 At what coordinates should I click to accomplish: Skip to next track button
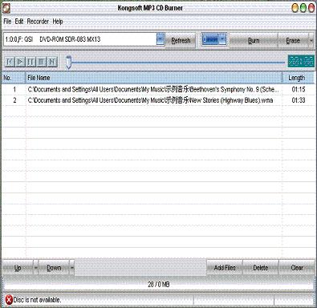click(52, 62)
